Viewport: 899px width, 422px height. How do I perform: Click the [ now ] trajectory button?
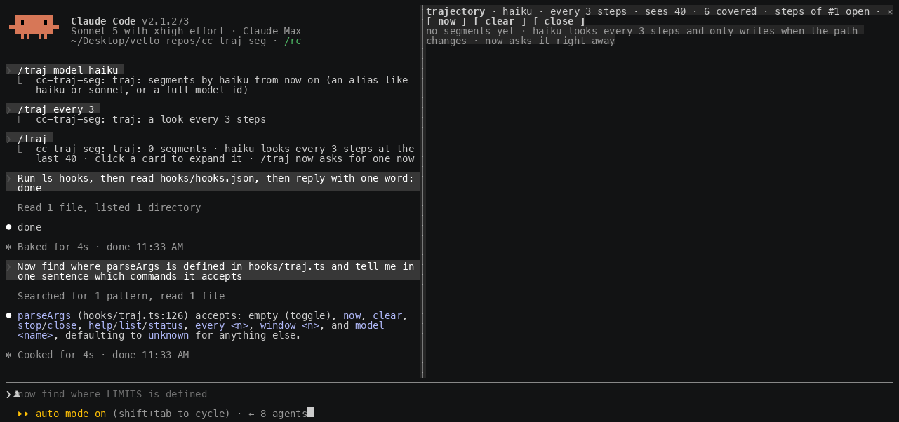pos(447,21)
